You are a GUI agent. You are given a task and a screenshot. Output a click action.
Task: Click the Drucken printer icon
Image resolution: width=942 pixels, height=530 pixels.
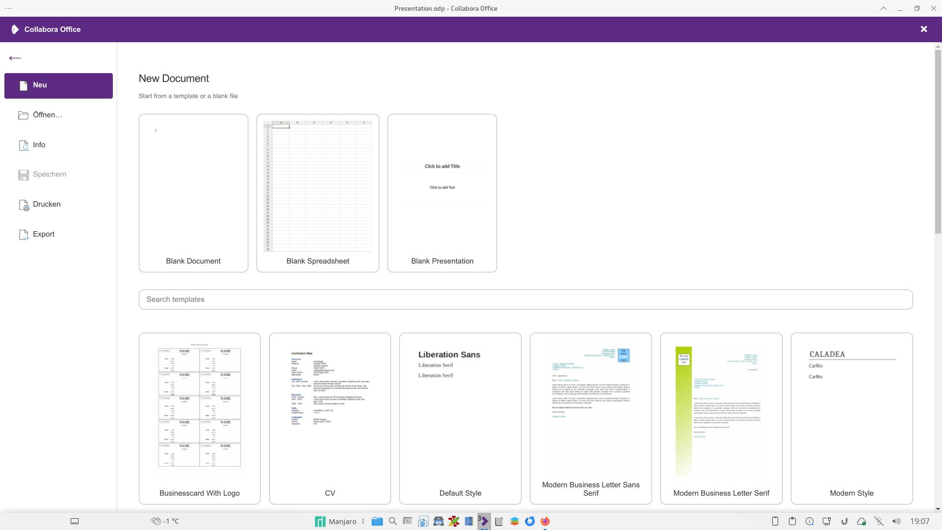[x=24, y=205]
